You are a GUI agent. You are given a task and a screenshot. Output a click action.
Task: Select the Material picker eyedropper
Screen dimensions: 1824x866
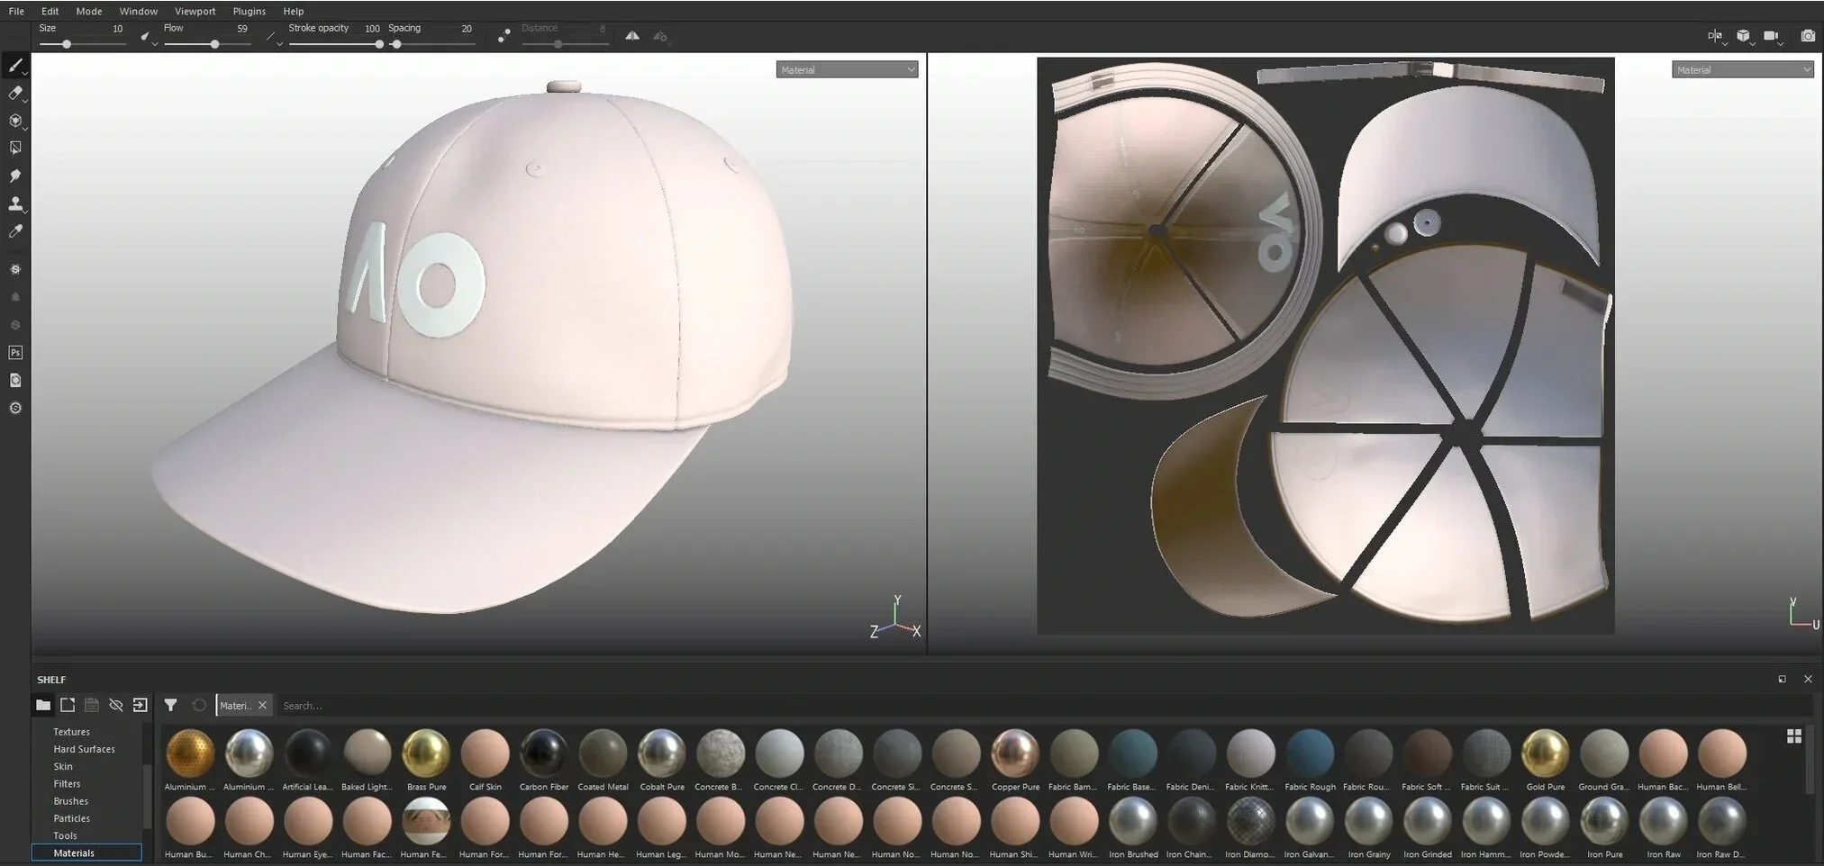15,232
